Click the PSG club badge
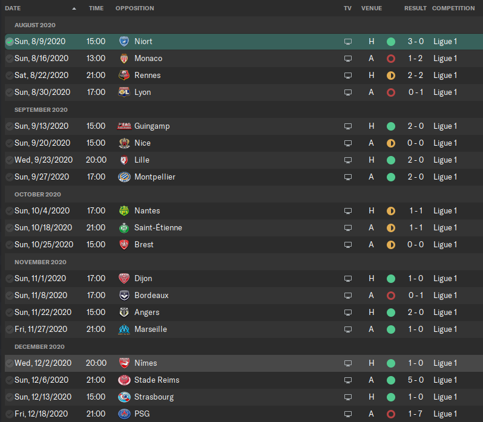The image size is (483, 422). [x=124, y=414]
